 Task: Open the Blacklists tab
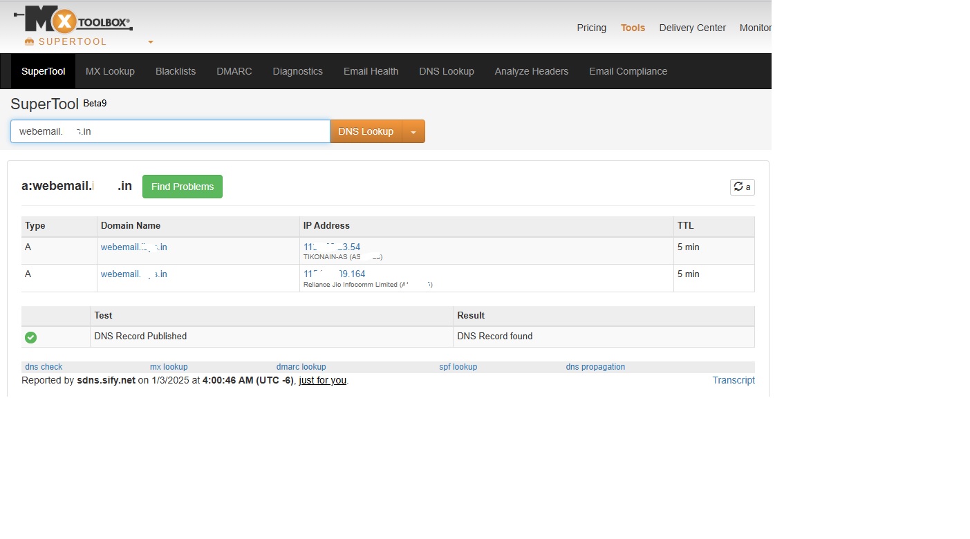175,70
